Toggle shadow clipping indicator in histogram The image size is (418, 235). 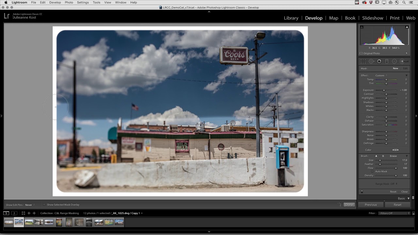coord(362,27)
